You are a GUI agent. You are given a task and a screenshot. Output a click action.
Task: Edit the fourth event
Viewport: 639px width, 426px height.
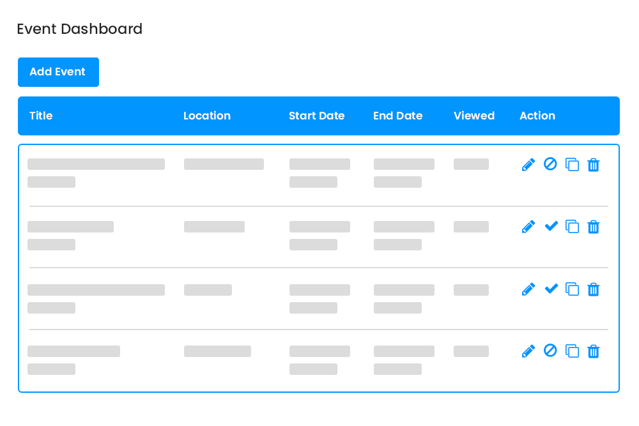click(528, 351)
